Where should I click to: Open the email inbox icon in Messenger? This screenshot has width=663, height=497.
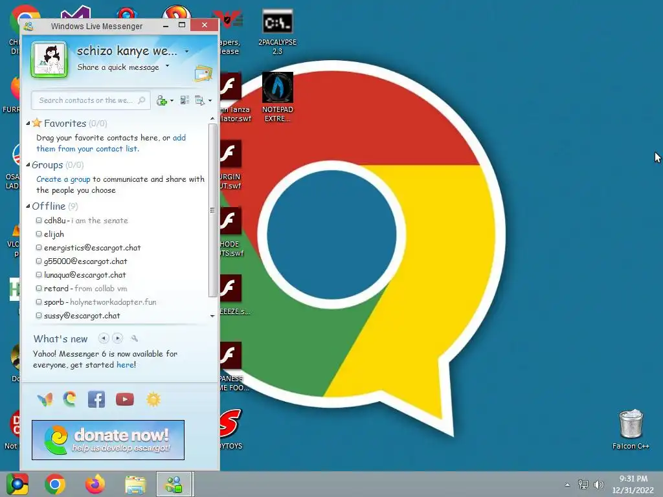coord(203,73)
